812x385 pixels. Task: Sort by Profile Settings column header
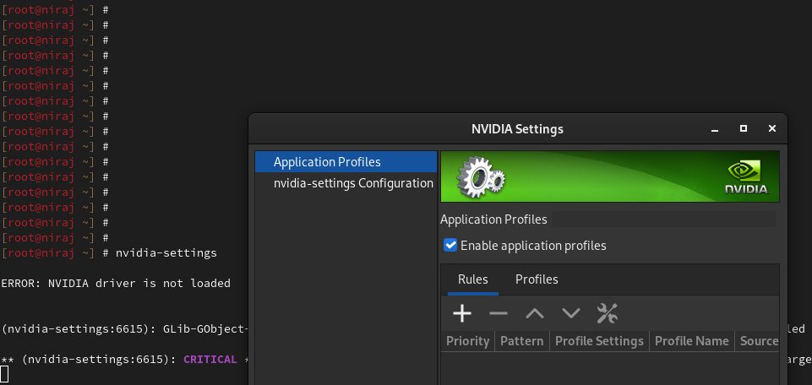point(599,341)
